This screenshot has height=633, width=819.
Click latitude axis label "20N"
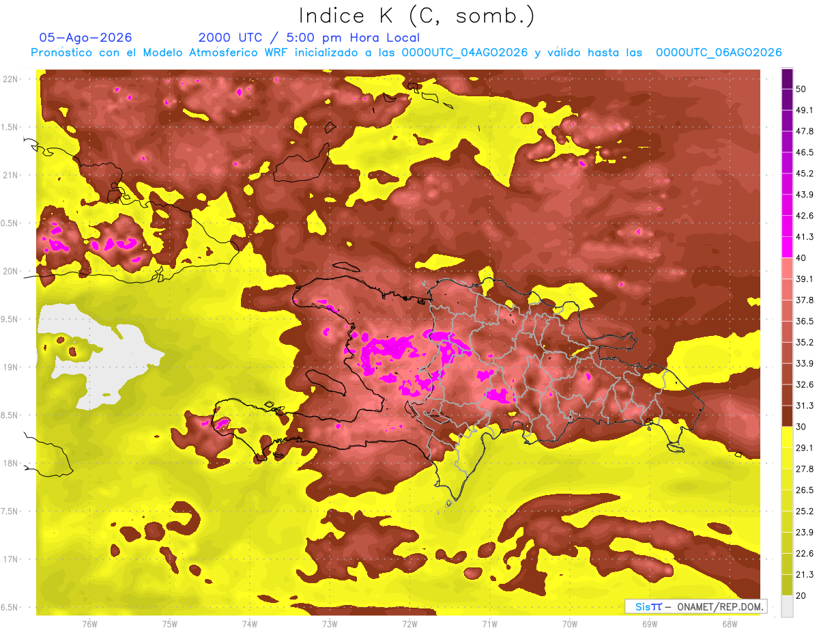coord(10,271)
